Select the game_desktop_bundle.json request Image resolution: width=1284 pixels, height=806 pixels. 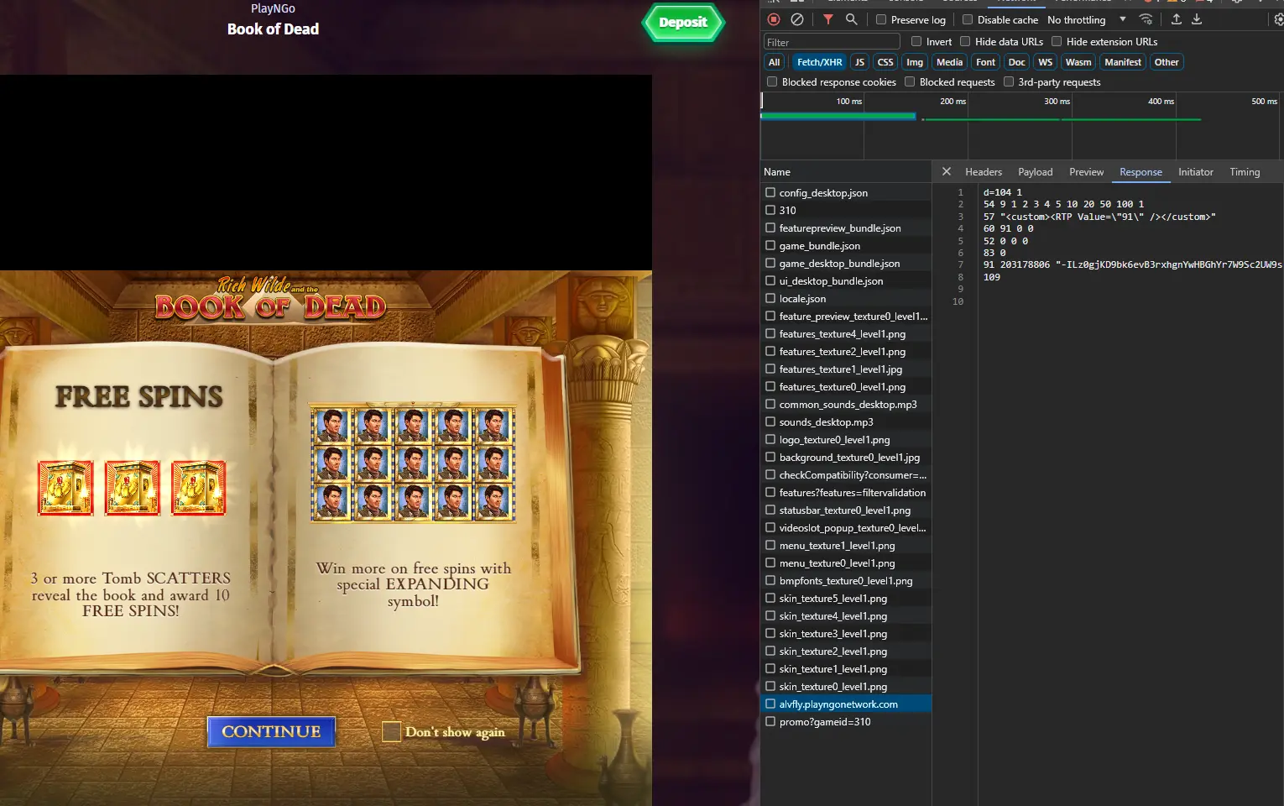pos(846,263)
